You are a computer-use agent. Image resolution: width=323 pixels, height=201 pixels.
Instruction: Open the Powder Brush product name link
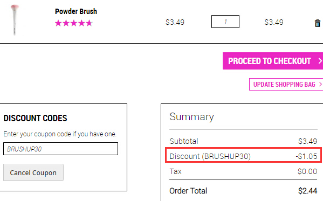(76, 11)
